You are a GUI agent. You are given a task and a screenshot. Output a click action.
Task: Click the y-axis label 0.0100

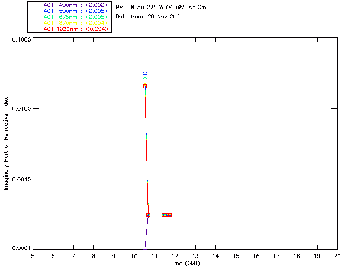[22, 109]
